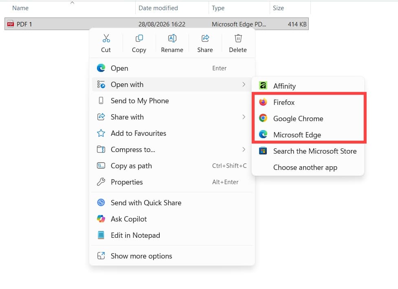Select Choose another app
The image size is (398, 289).
click(x=308, y=167)
